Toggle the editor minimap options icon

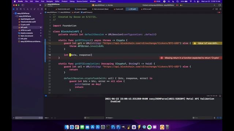(216, 9)
